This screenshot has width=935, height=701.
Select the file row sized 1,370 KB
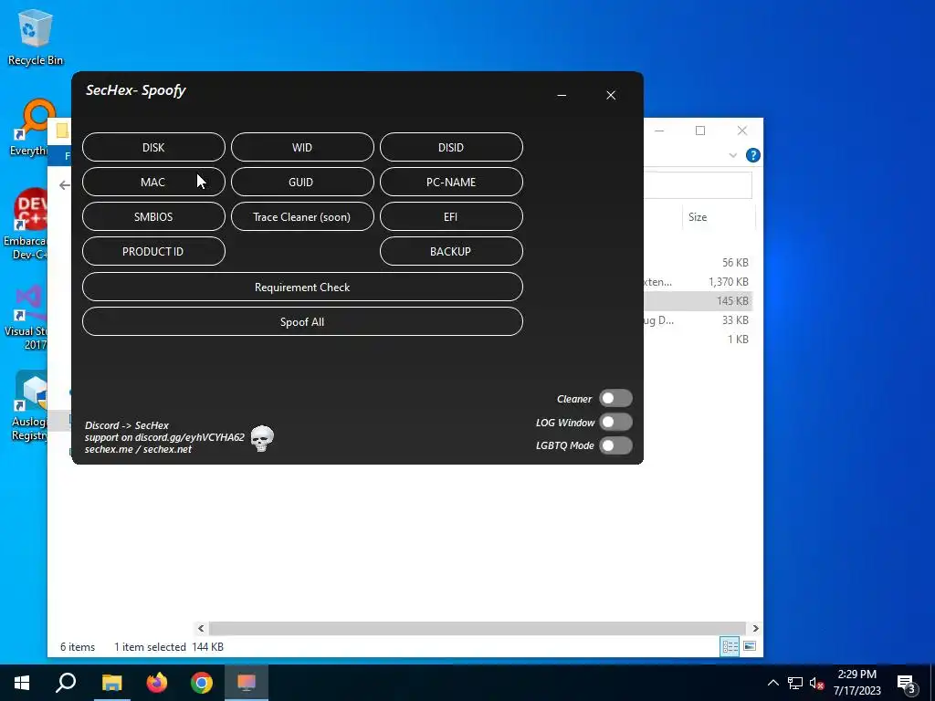point(699,281)
